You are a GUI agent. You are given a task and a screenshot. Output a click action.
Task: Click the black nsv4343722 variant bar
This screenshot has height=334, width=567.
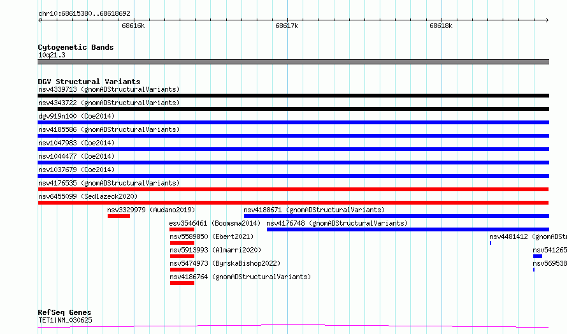tap(293, 109)
